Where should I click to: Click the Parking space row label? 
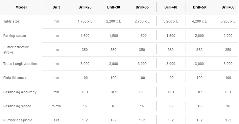coord(15,36)
